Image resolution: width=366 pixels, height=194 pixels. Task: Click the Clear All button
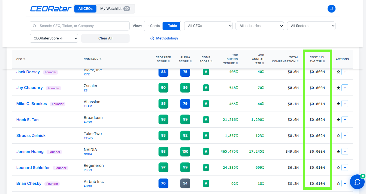point(105,38)
